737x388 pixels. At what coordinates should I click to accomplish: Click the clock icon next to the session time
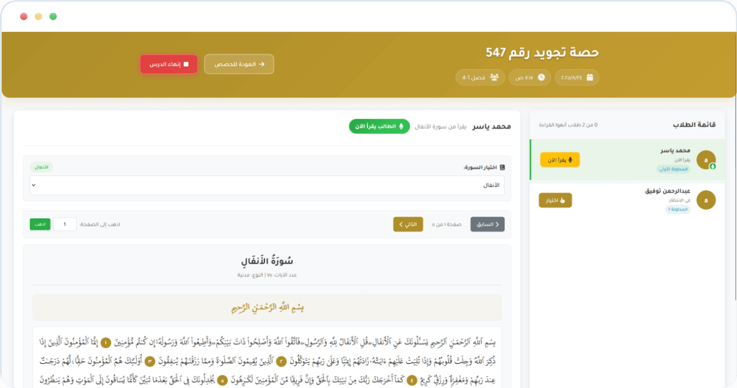click(541, 77)
